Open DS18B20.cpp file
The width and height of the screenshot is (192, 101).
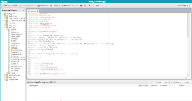(x=15, y=43)
